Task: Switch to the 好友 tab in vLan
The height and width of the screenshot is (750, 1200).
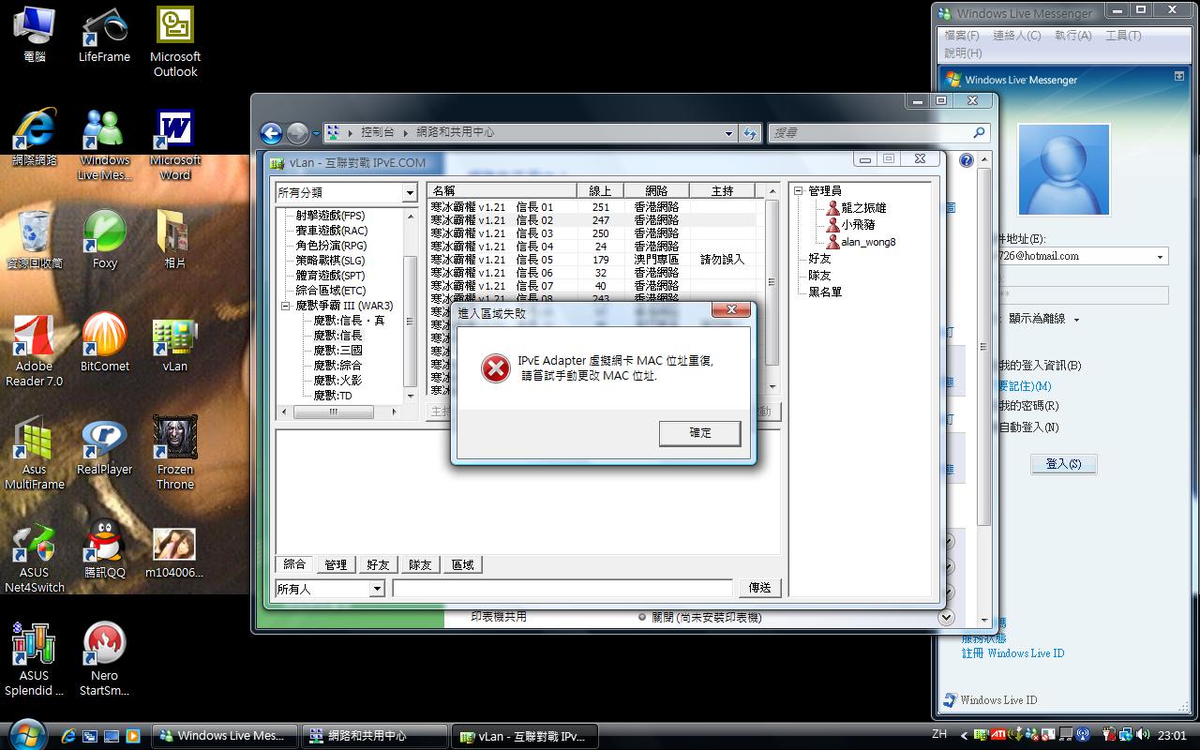Action: click(378, 564)
